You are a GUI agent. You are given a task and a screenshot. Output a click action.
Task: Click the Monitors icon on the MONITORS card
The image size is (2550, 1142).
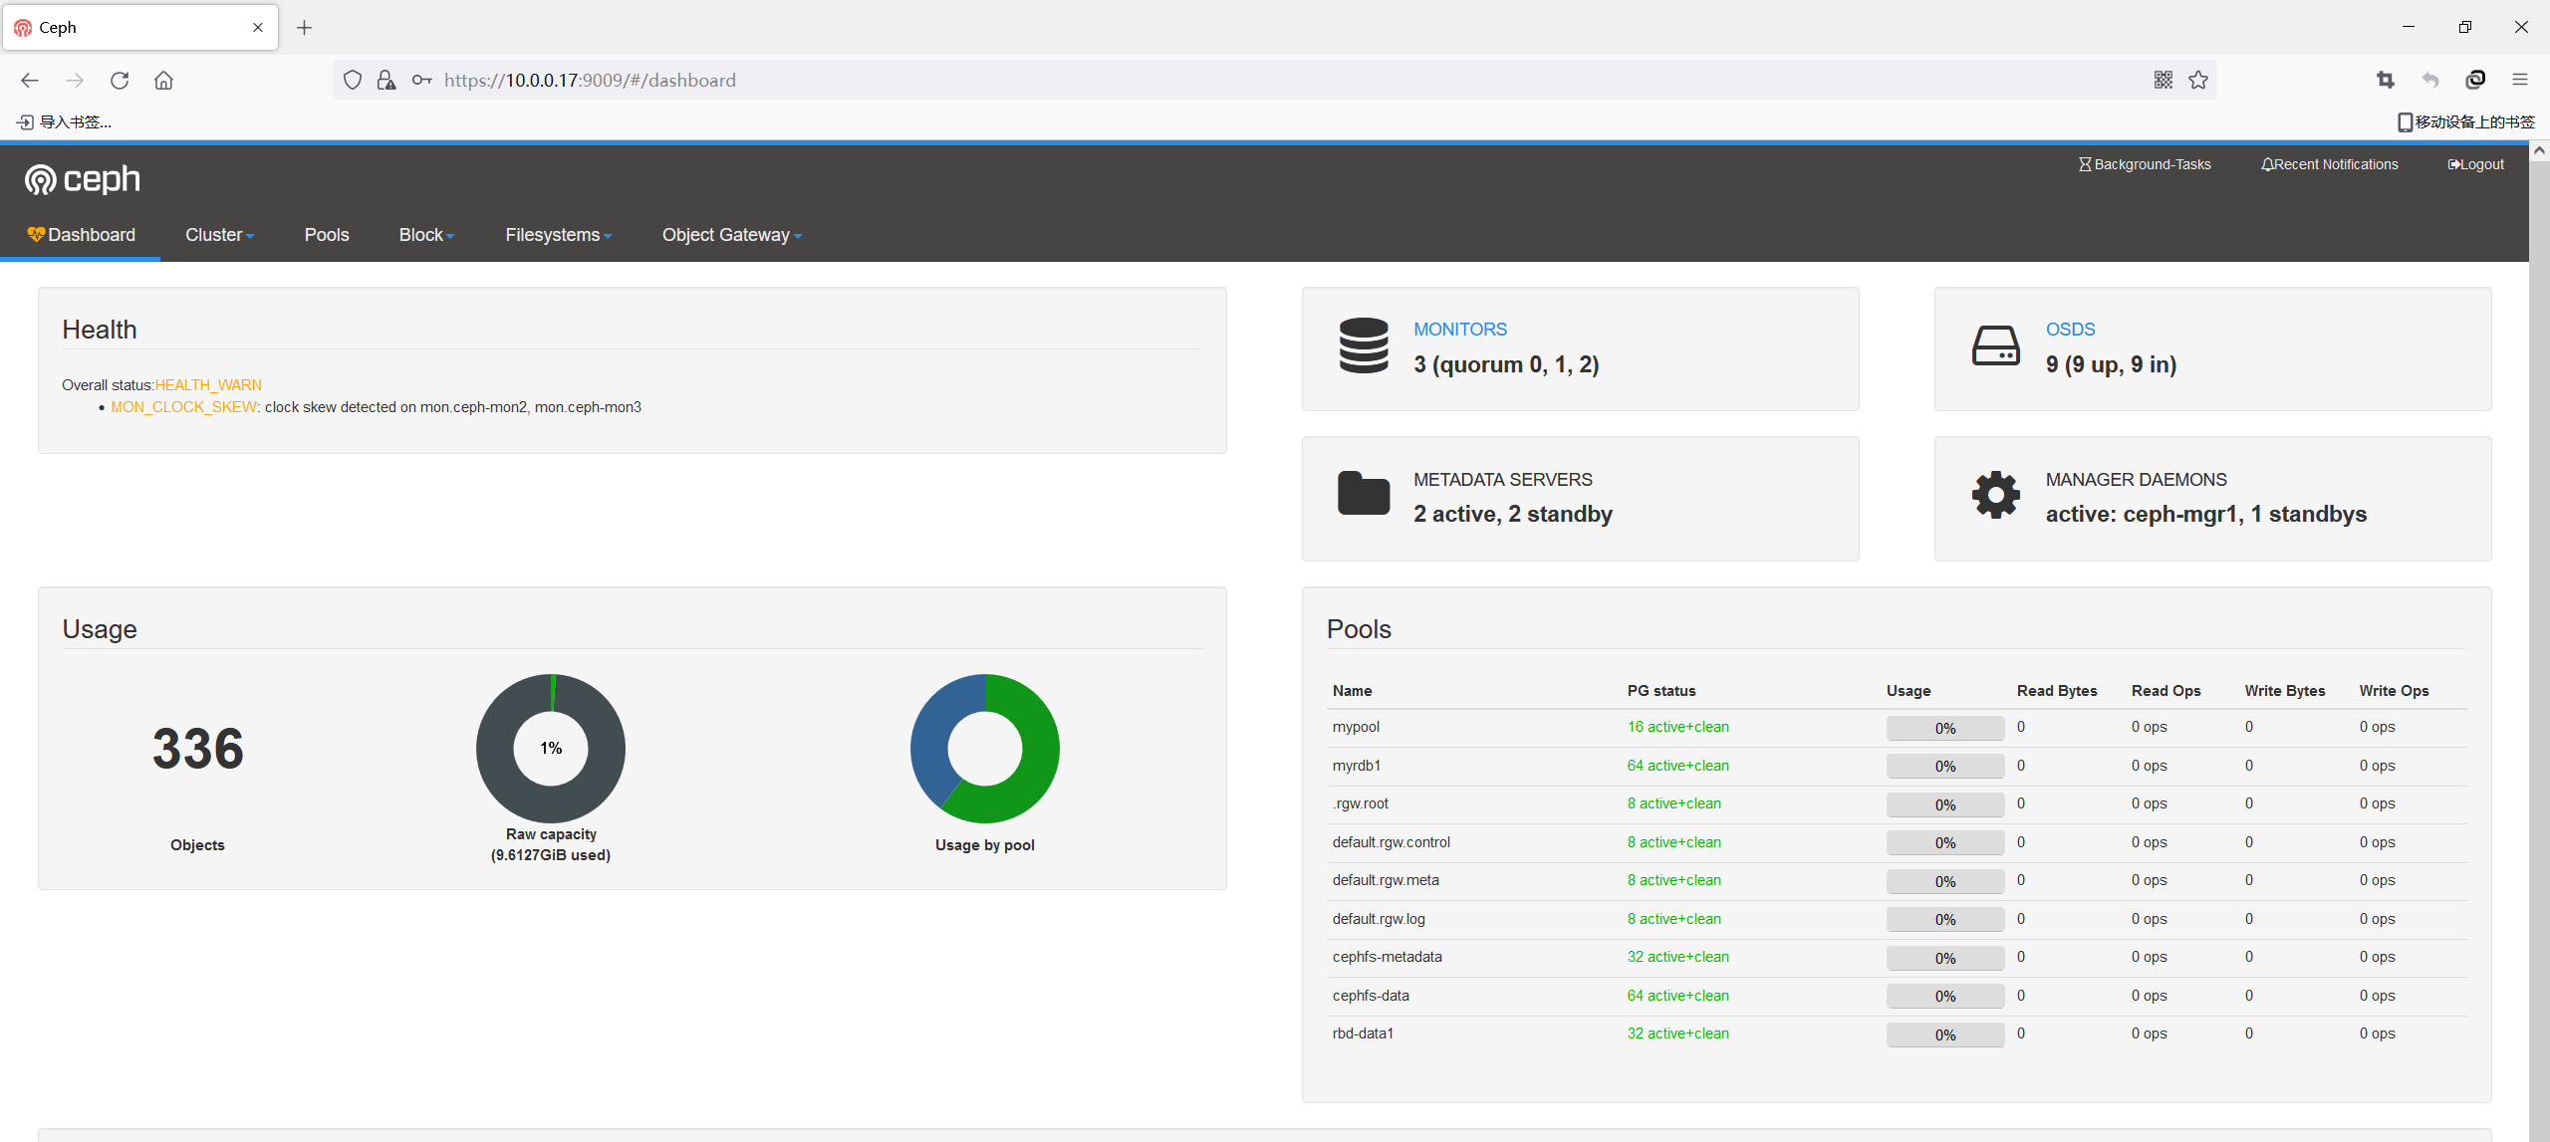click(1362, 346)
